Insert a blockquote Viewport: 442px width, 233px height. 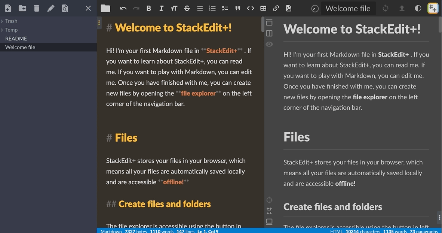click(x=237, y=8)
